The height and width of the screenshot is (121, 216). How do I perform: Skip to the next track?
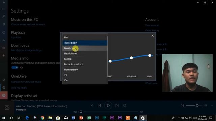[x=117, y=105]
